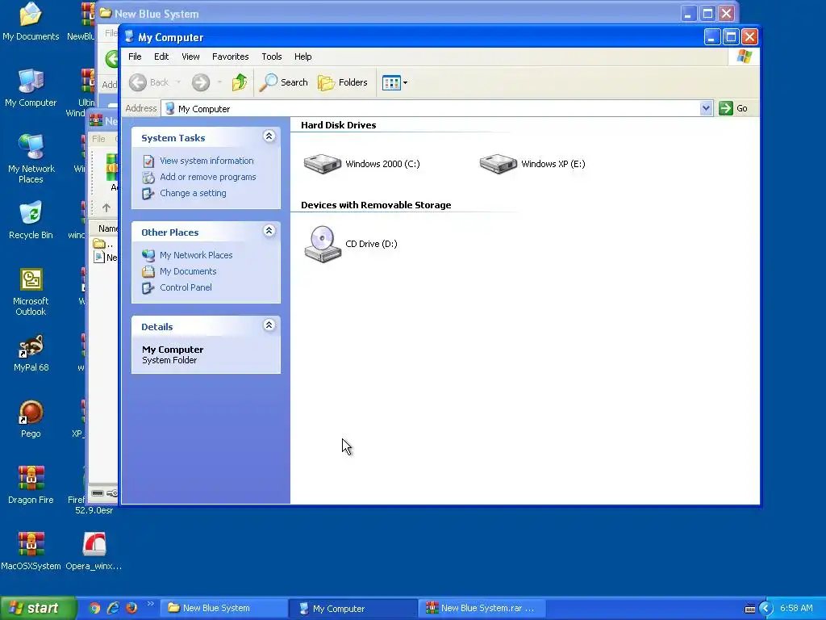This screenshot has width=826, height=620.
Task: Click the Start button
Action: click(x=38, y=608)
